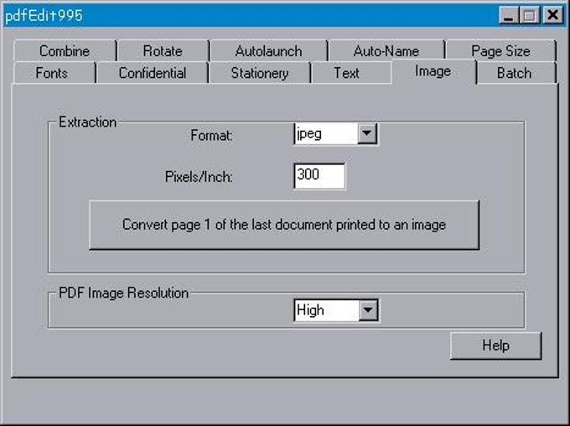Click the Pixels/Inch input field

[319, 176]
